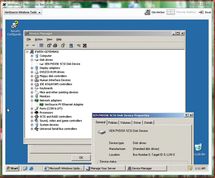Click the Dock icon in console toolbar
215x178 pixels.
201,12
